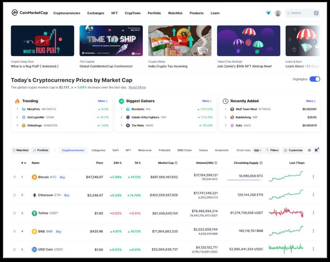Click the Buy button next to Bitcoin
330x262 pixels.
pyautogui.click(x=63, y=177)
